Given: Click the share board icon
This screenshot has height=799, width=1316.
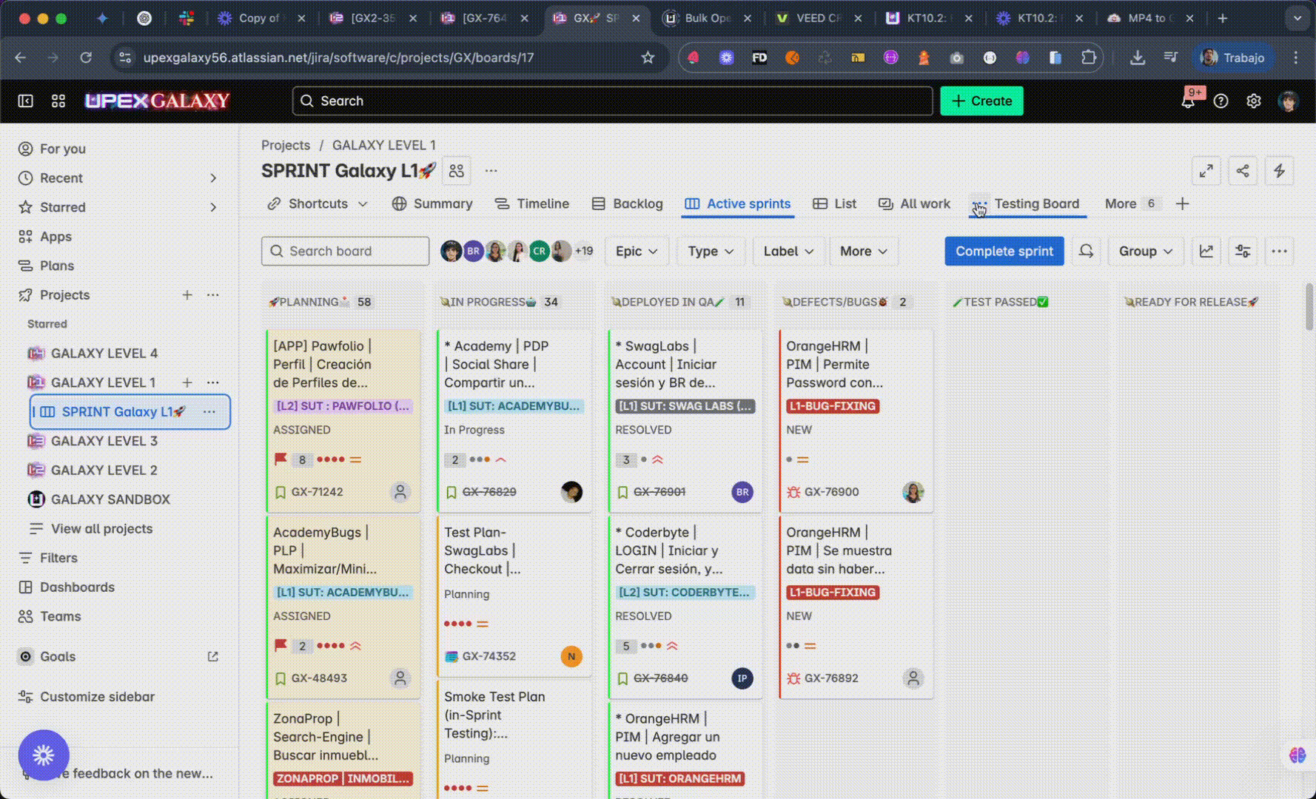Looking at the screenshot, I should pyautogui.click(x=1243, y=171).
